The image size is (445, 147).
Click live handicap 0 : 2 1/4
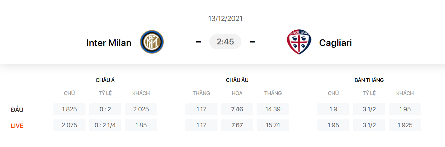(x=105, y=125)
